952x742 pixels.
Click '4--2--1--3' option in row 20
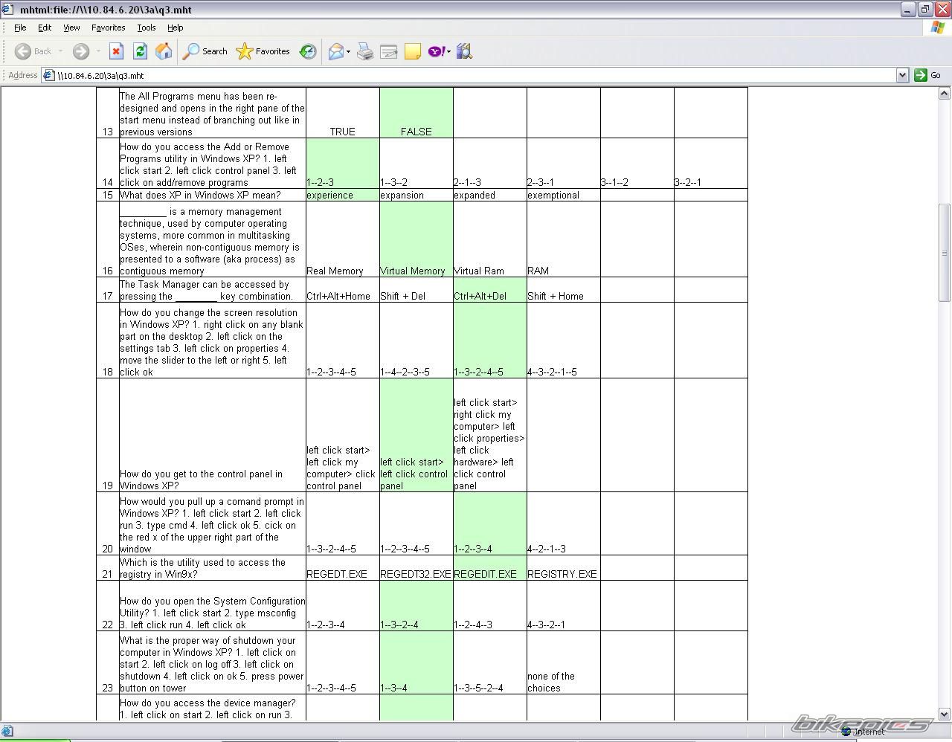click(564, 524)
